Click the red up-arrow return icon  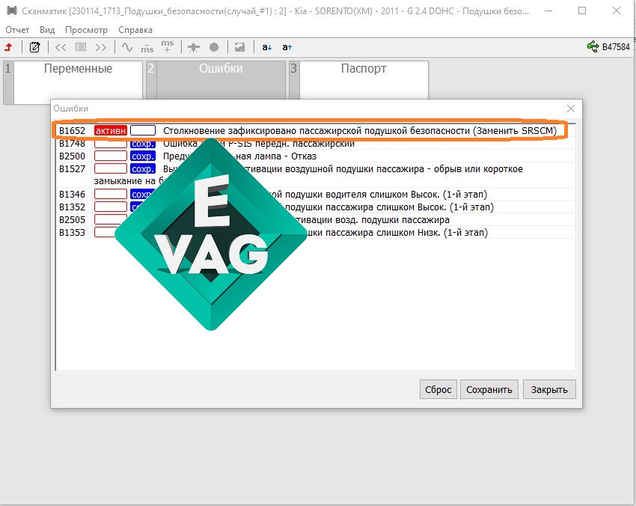pyautogui.click(x=8, y=47)
